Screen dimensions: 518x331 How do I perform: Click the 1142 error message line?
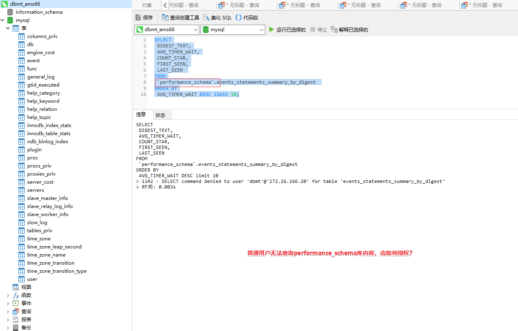pyautogui.click(x=290, y=181)
